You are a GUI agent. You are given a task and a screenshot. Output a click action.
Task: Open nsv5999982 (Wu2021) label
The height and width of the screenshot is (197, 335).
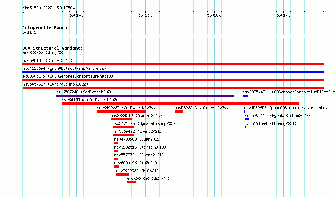pos(138,171)
